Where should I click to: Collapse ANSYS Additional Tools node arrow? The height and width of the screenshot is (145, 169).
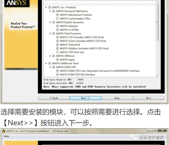(46, 63)
